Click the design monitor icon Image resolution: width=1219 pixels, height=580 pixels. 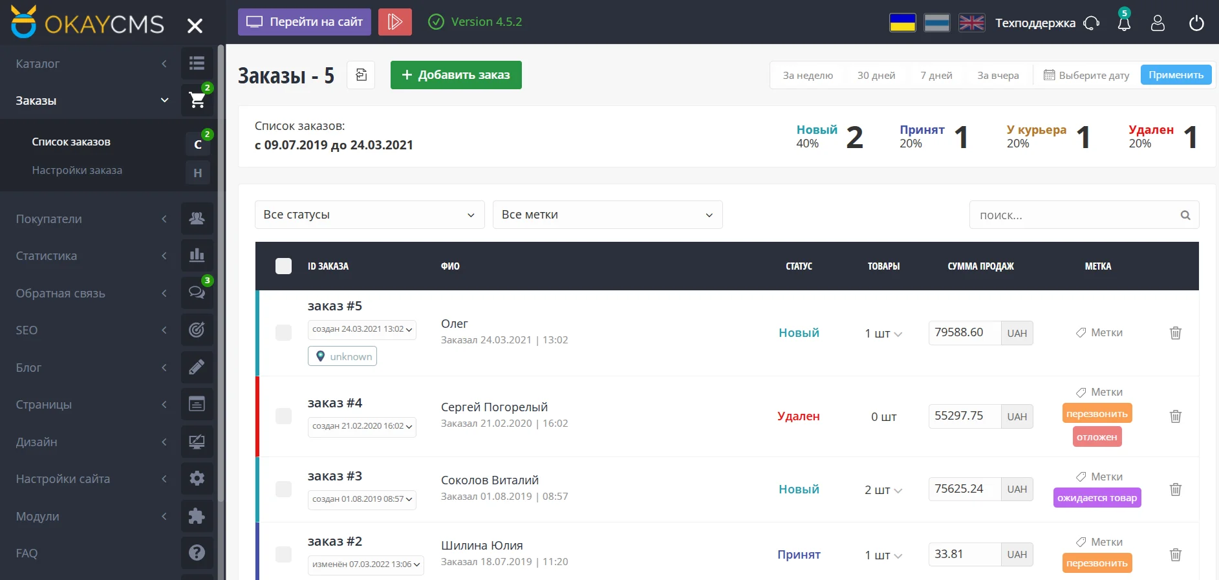197,442
